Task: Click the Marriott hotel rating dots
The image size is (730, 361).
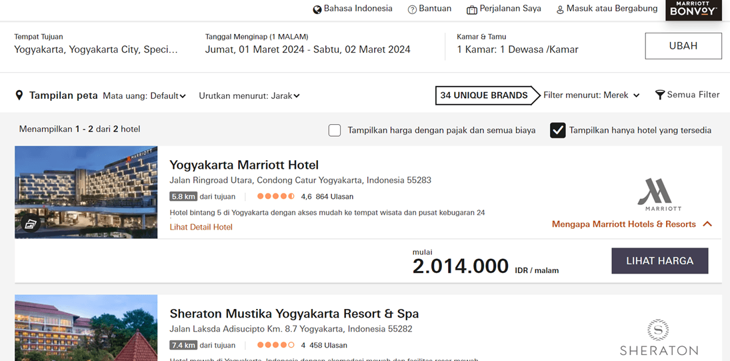Action: pos(275,197)
